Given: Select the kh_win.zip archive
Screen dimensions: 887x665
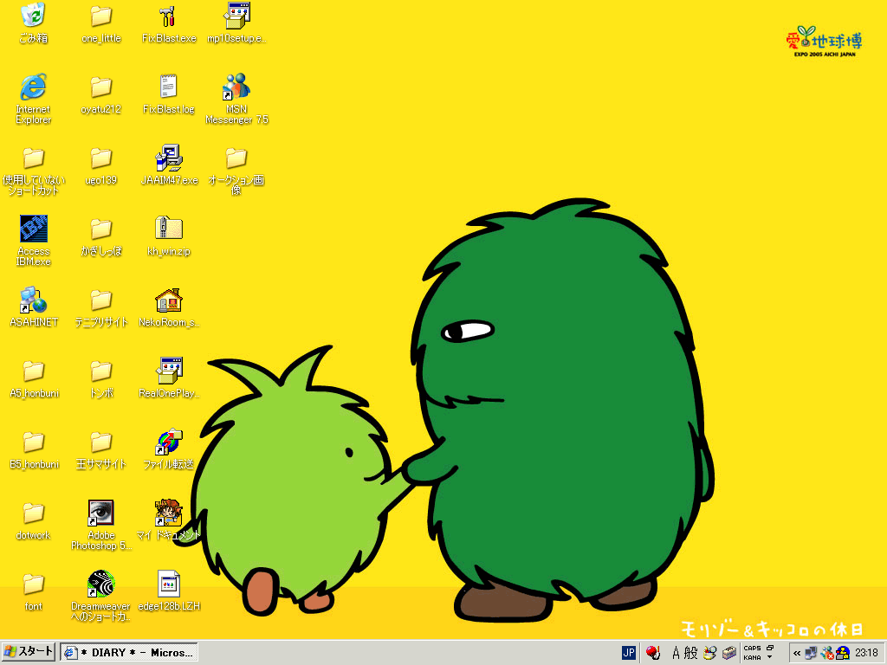Looking at the screenshot, I should point(169,236).
